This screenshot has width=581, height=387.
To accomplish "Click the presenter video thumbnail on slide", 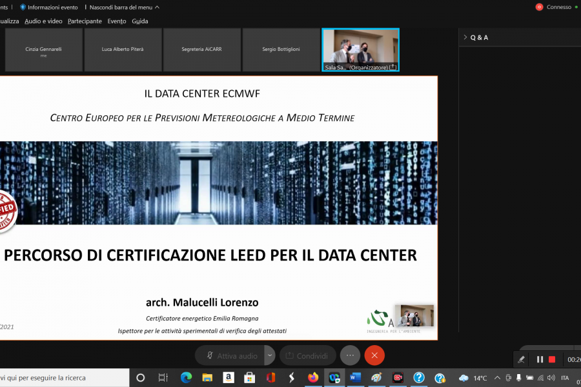I will pyautogui.click(x=414, y=316).
